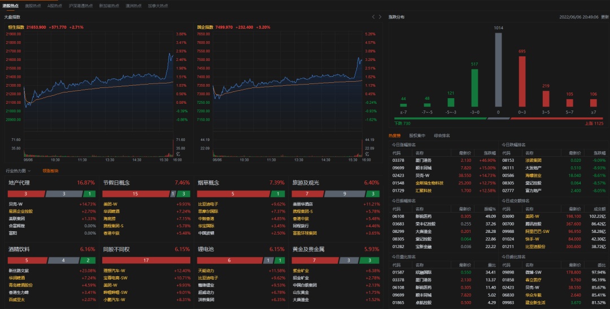This screenshot has width=610, height=309.
Task: Click the previous index arrow in 大盘指数
Action: click(x=373, y=17)
